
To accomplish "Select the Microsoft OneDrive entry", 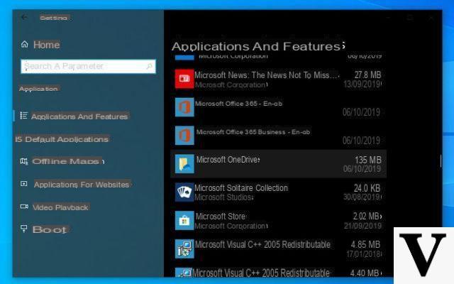I will [278, 164].
